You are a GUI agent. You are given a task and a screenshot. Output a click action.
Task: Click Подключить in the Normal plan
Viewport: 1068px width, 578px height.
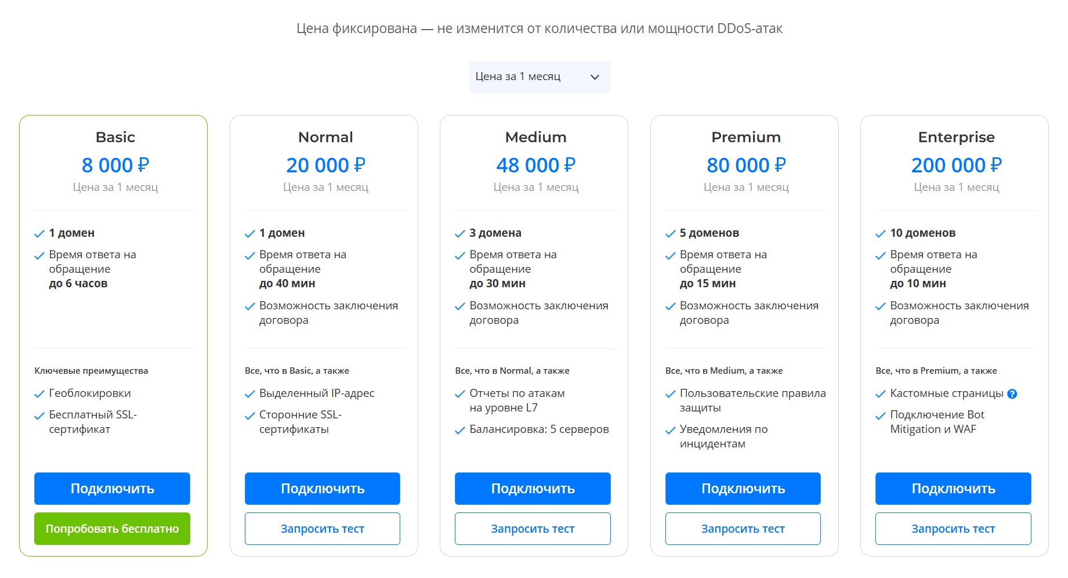322,489
